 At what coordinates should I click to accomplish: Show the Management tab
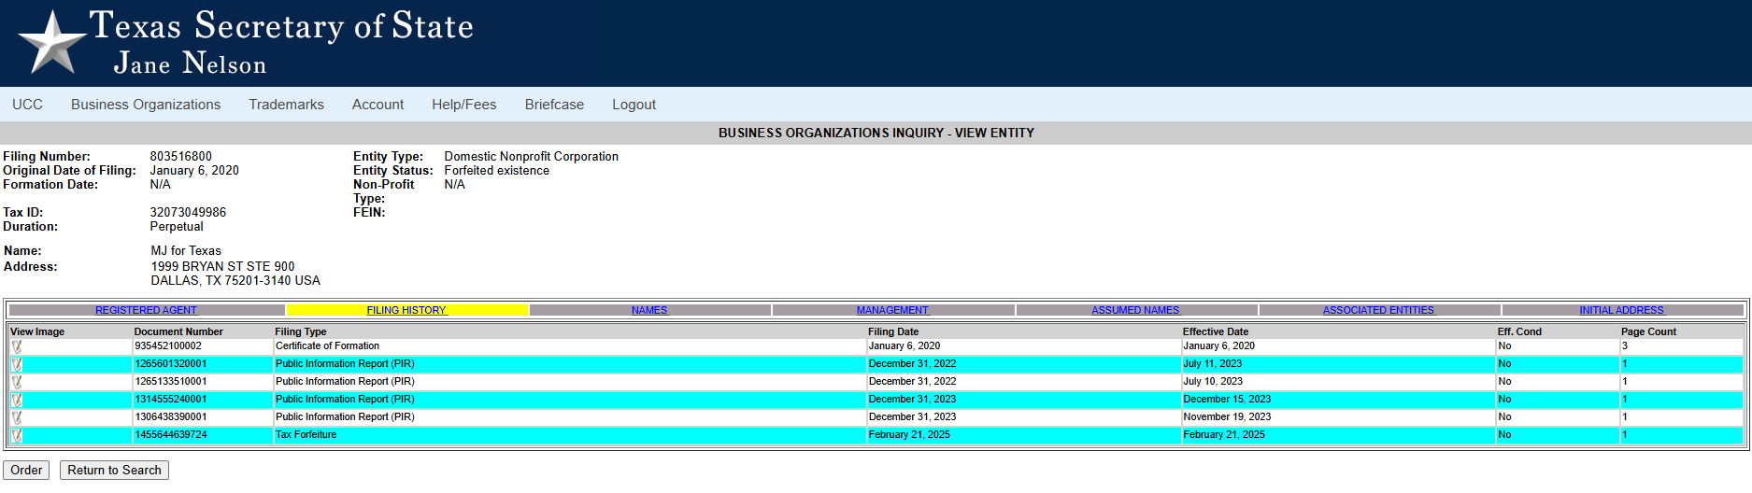click(x=892, y=310)
